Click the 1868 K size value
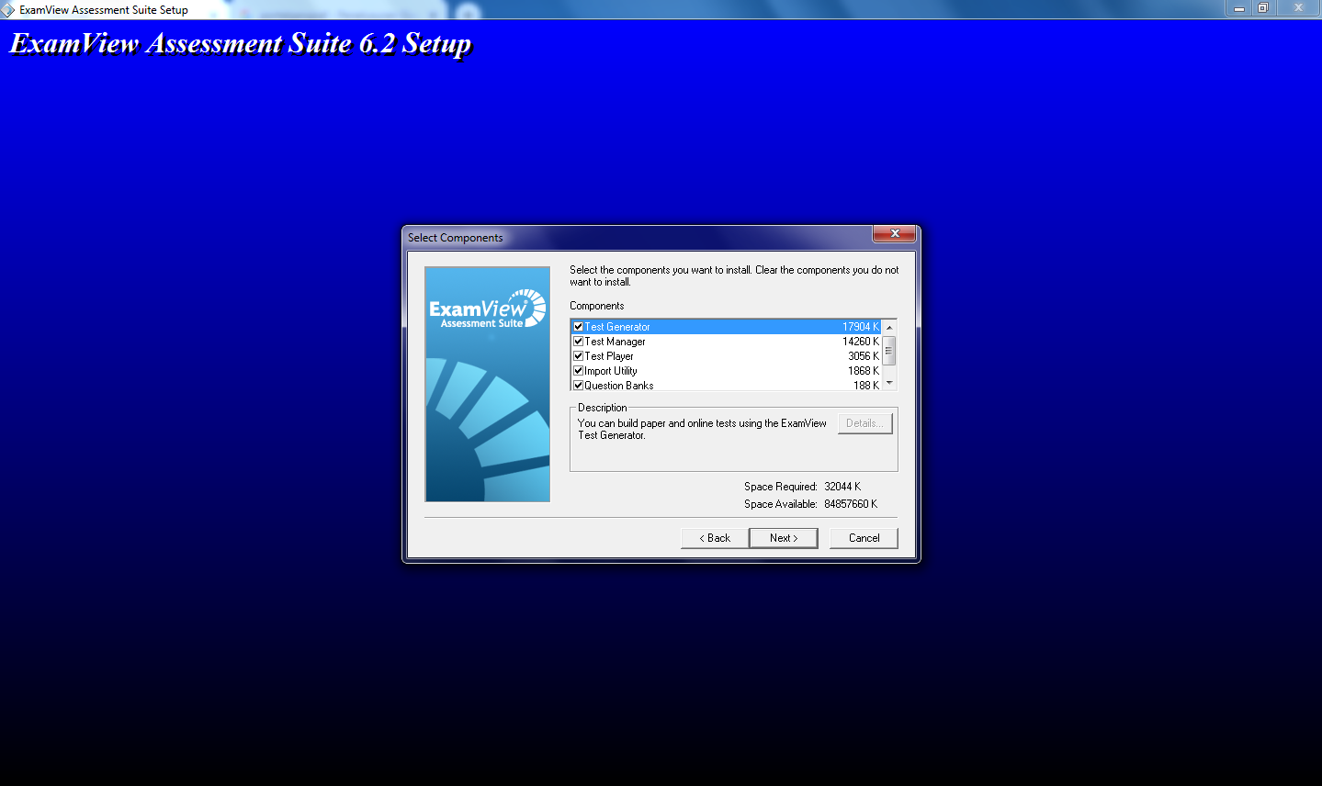 (x=864, y=371)
